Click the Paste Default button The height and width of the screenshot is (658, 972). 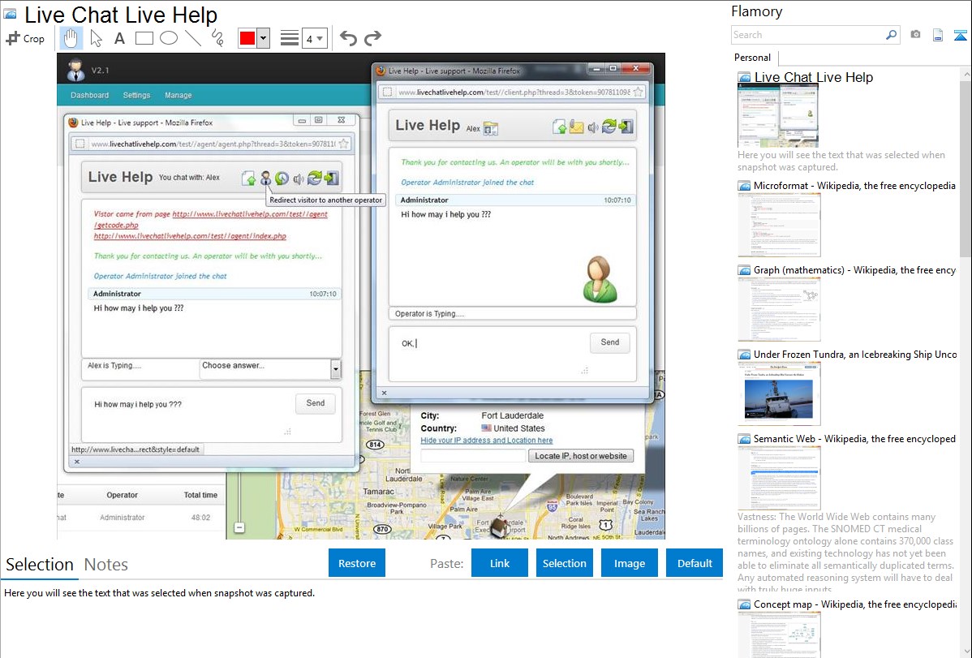click(x=695, y=562)
